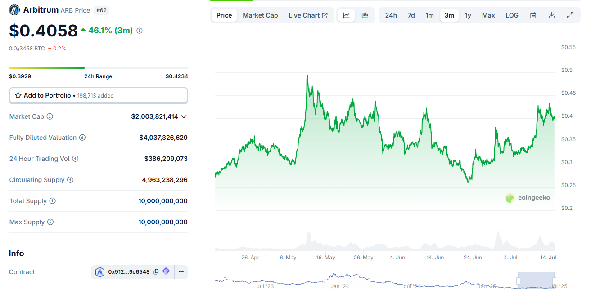Download the chart as an image

coord(551,15)
